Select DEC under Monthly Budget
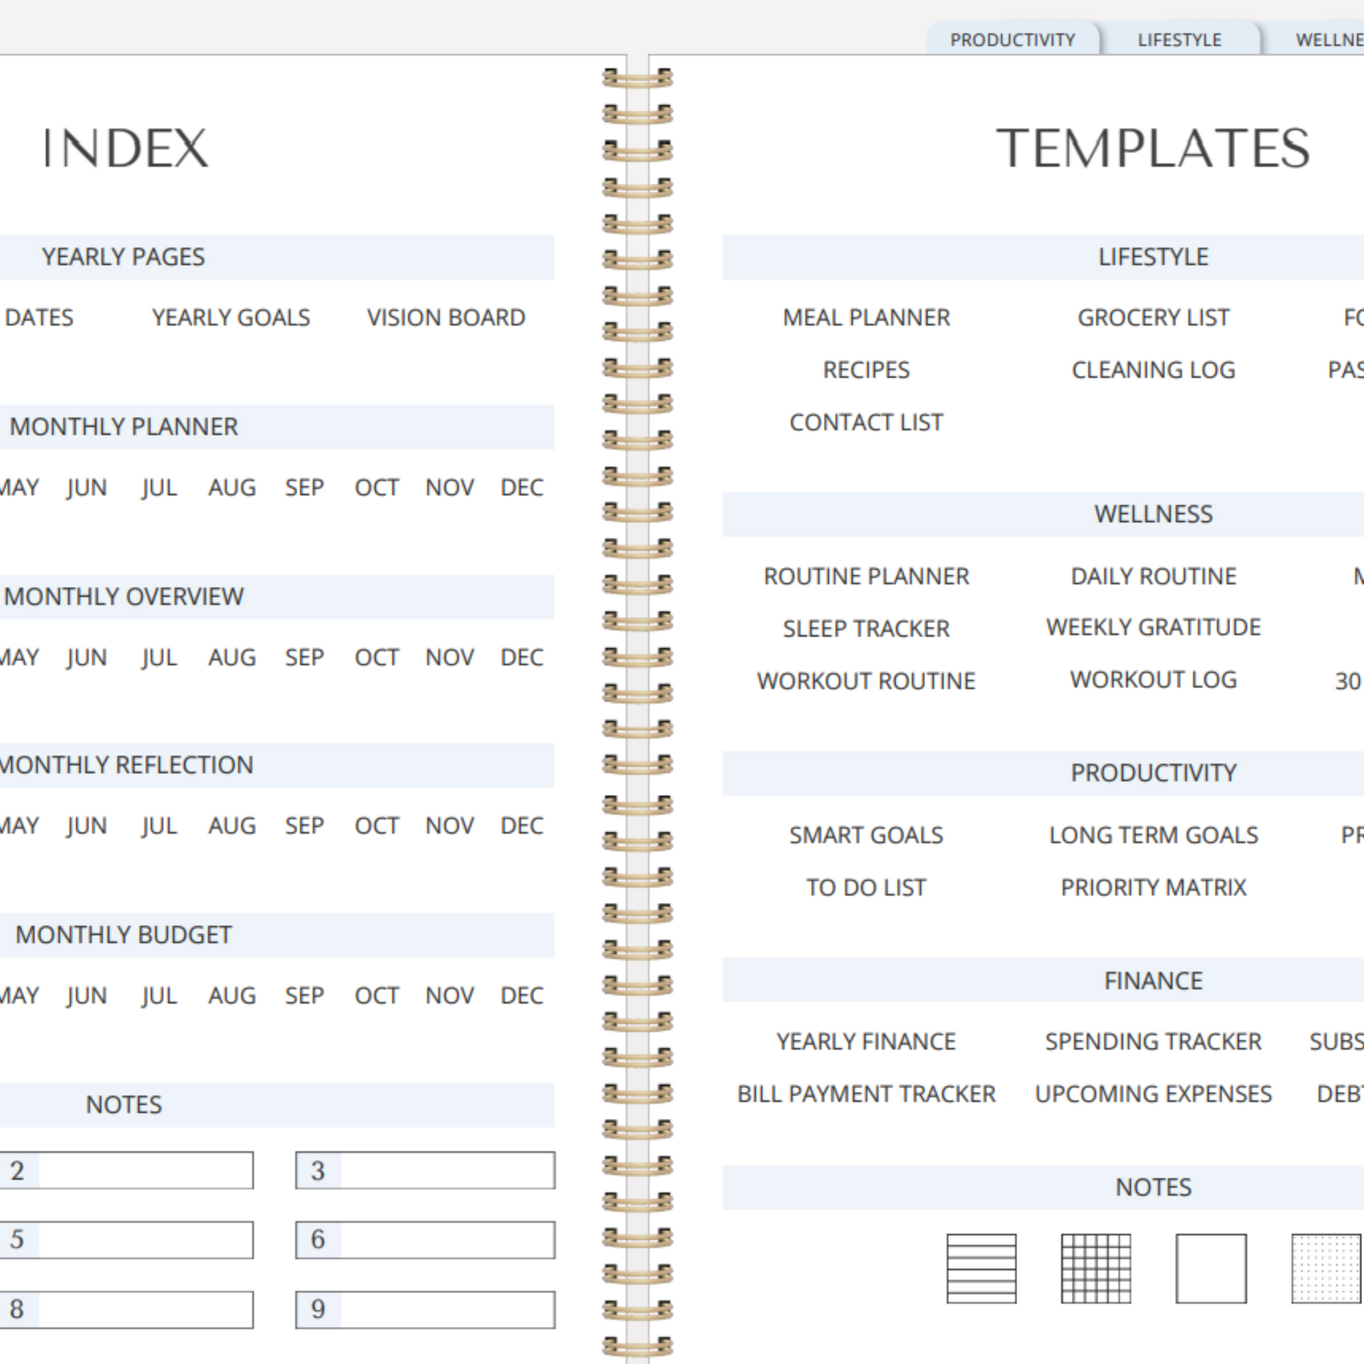This screenshot has width=1364, height=1364. tap(522, 996)
